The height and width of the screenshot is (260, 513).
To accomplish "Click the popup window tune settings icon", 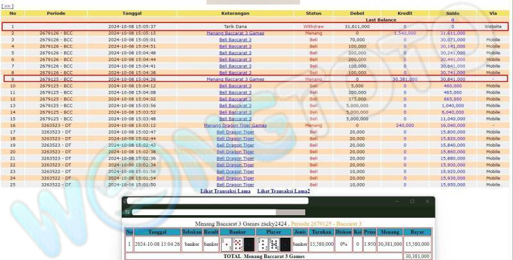I will click(x=128, y=211).
